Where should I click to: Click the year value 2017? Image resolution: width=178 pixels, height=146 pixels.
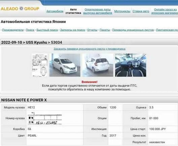pyautogui.click(x=113, y=136)
